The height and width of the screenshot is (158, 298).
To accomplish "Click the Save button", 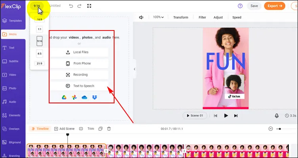I will 254,6.
